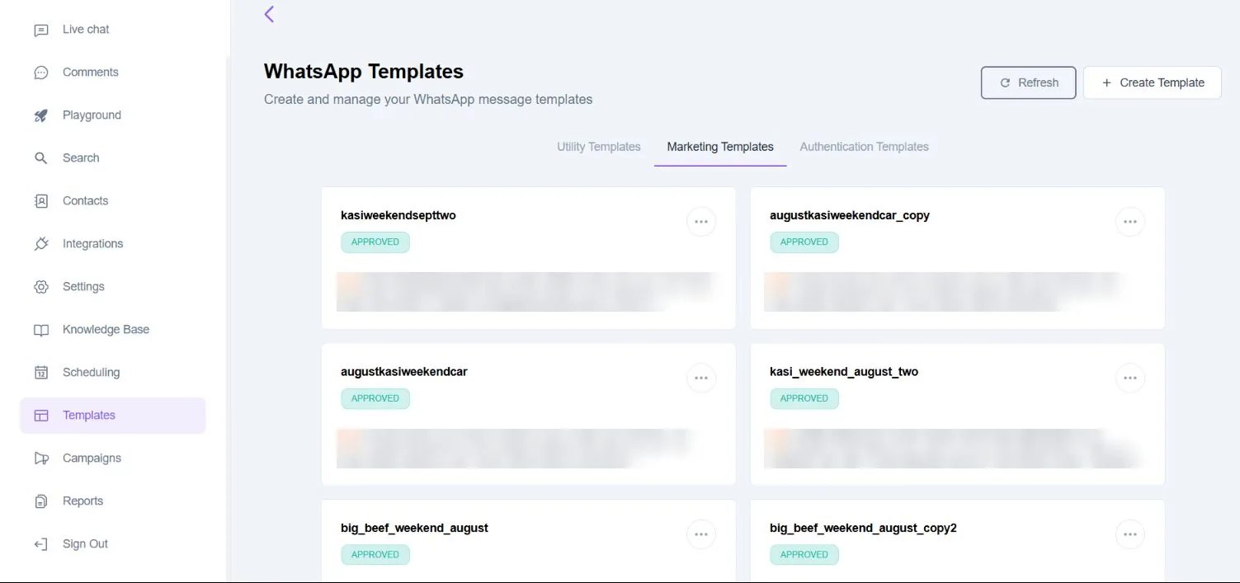Screen dimensions: 1240x583
Task: Click the Campaigns megaphone icon
Action: [x=41, y=458]
